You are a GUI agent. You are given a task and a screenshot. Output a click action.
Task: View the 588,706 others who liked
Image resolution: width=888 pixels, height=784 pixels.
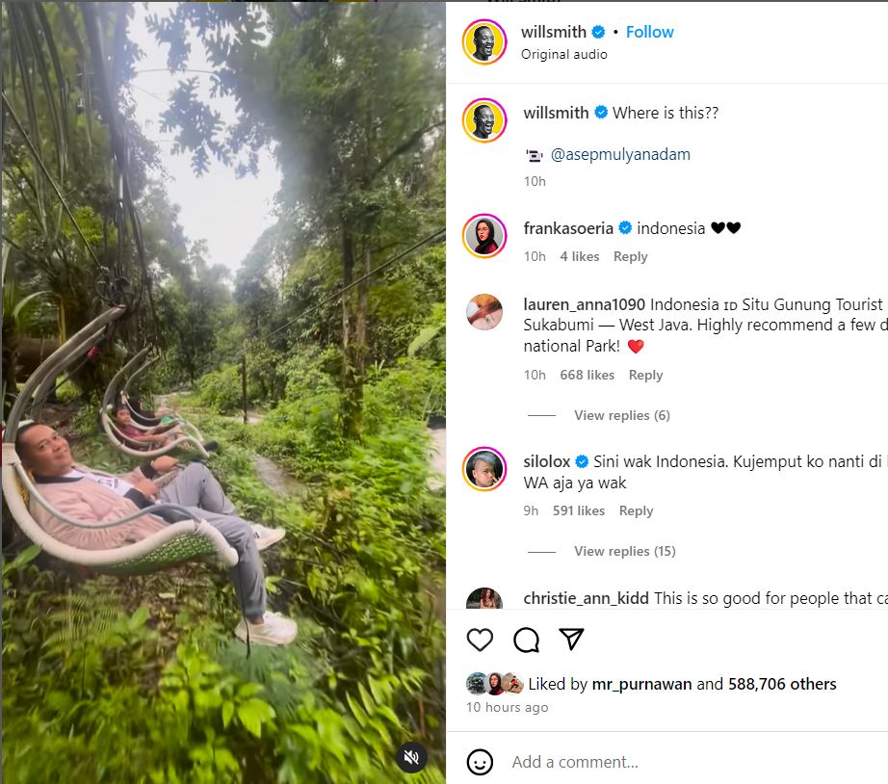(782, 684)
